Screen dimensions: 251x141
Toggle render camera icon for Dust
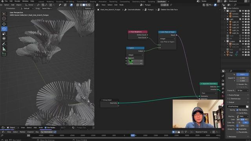tap(248, 52)
